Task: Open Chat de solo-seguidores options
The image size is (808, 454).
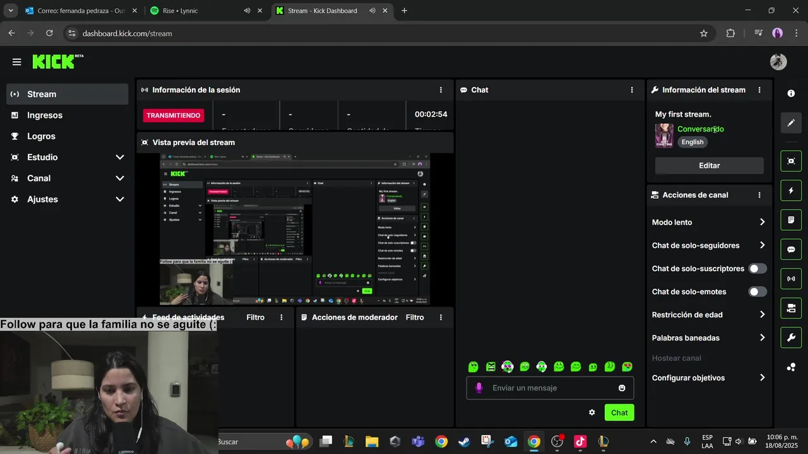Action: point(709,245)
